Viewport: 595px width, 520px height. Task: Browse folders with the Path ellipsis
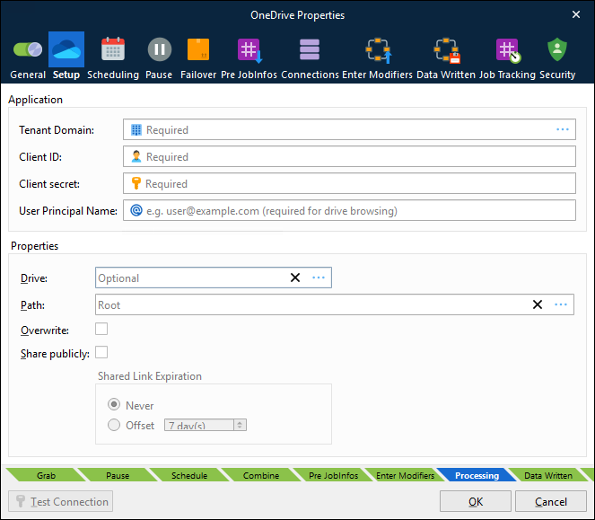pos(561,304)
